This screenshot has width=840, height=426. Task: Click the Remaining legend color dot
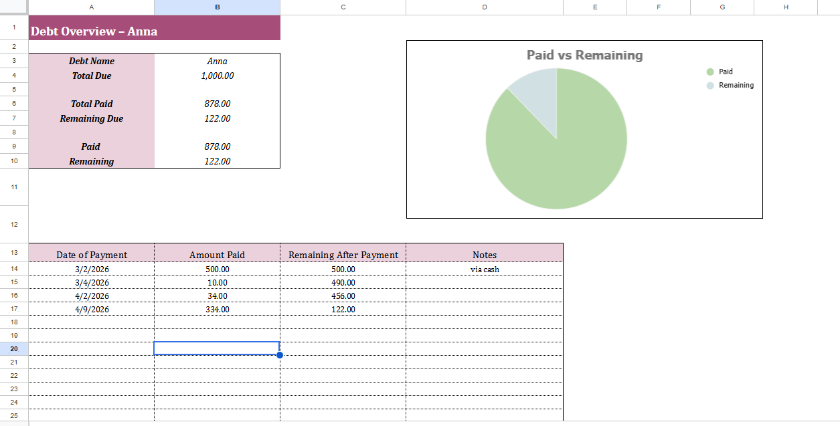click(710, 86)
